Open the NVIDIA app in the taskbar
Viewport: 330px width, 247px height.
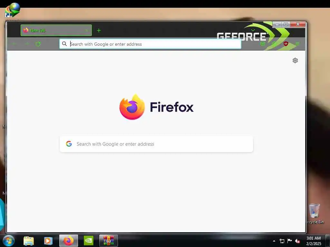[x=89, y=241]
